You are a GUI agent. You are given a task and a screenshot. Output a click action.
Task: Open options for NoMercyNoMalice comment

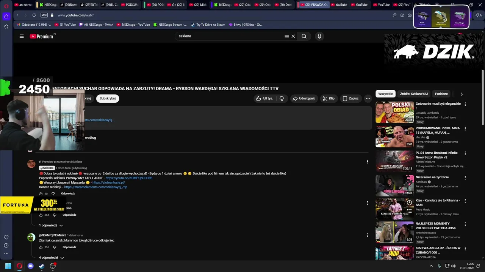pos(367,235)
